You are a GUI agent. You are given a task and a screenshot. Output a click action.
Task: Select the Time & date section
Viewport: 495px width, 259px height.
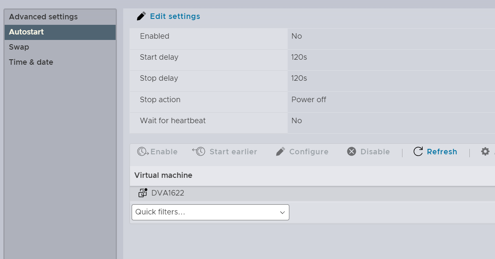[31, 62]
